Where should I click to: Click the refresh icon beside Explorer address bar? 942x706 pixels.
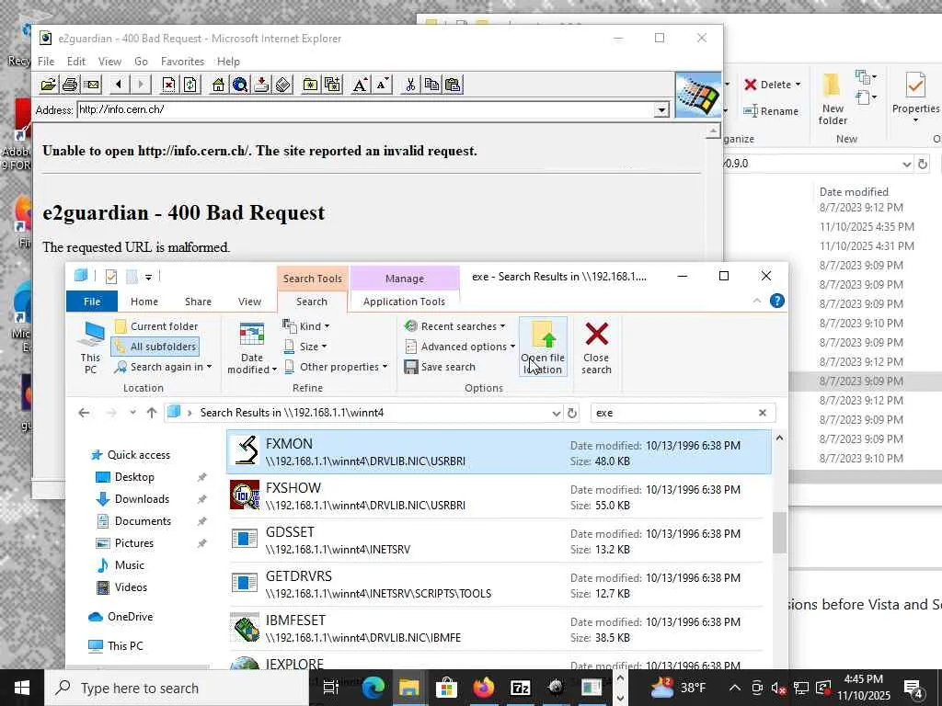point(572,413)
